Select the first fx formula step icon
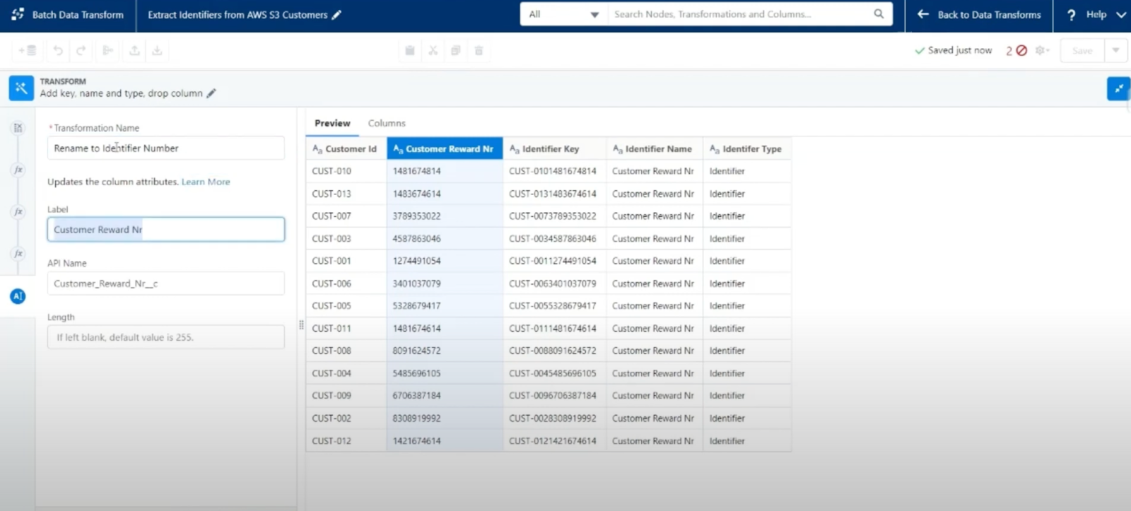Viewport: 1131px width, 511px height. point(18,170)
